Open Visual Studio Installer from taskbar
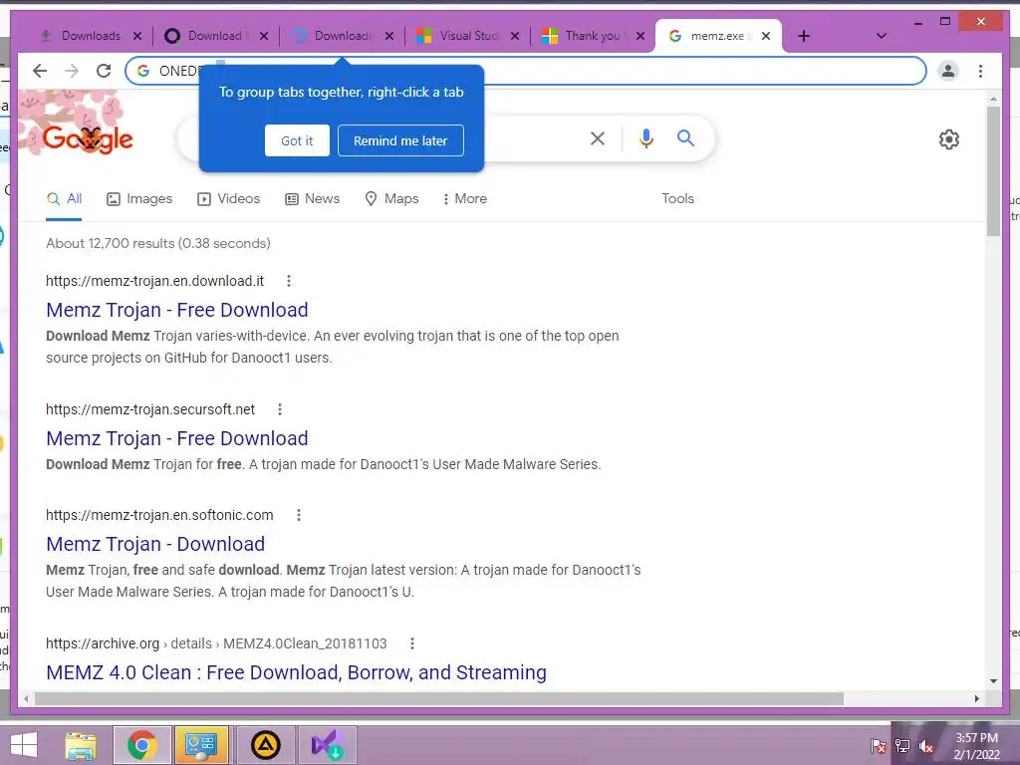This screenshot has width=1020, height=765. [327, 745]
